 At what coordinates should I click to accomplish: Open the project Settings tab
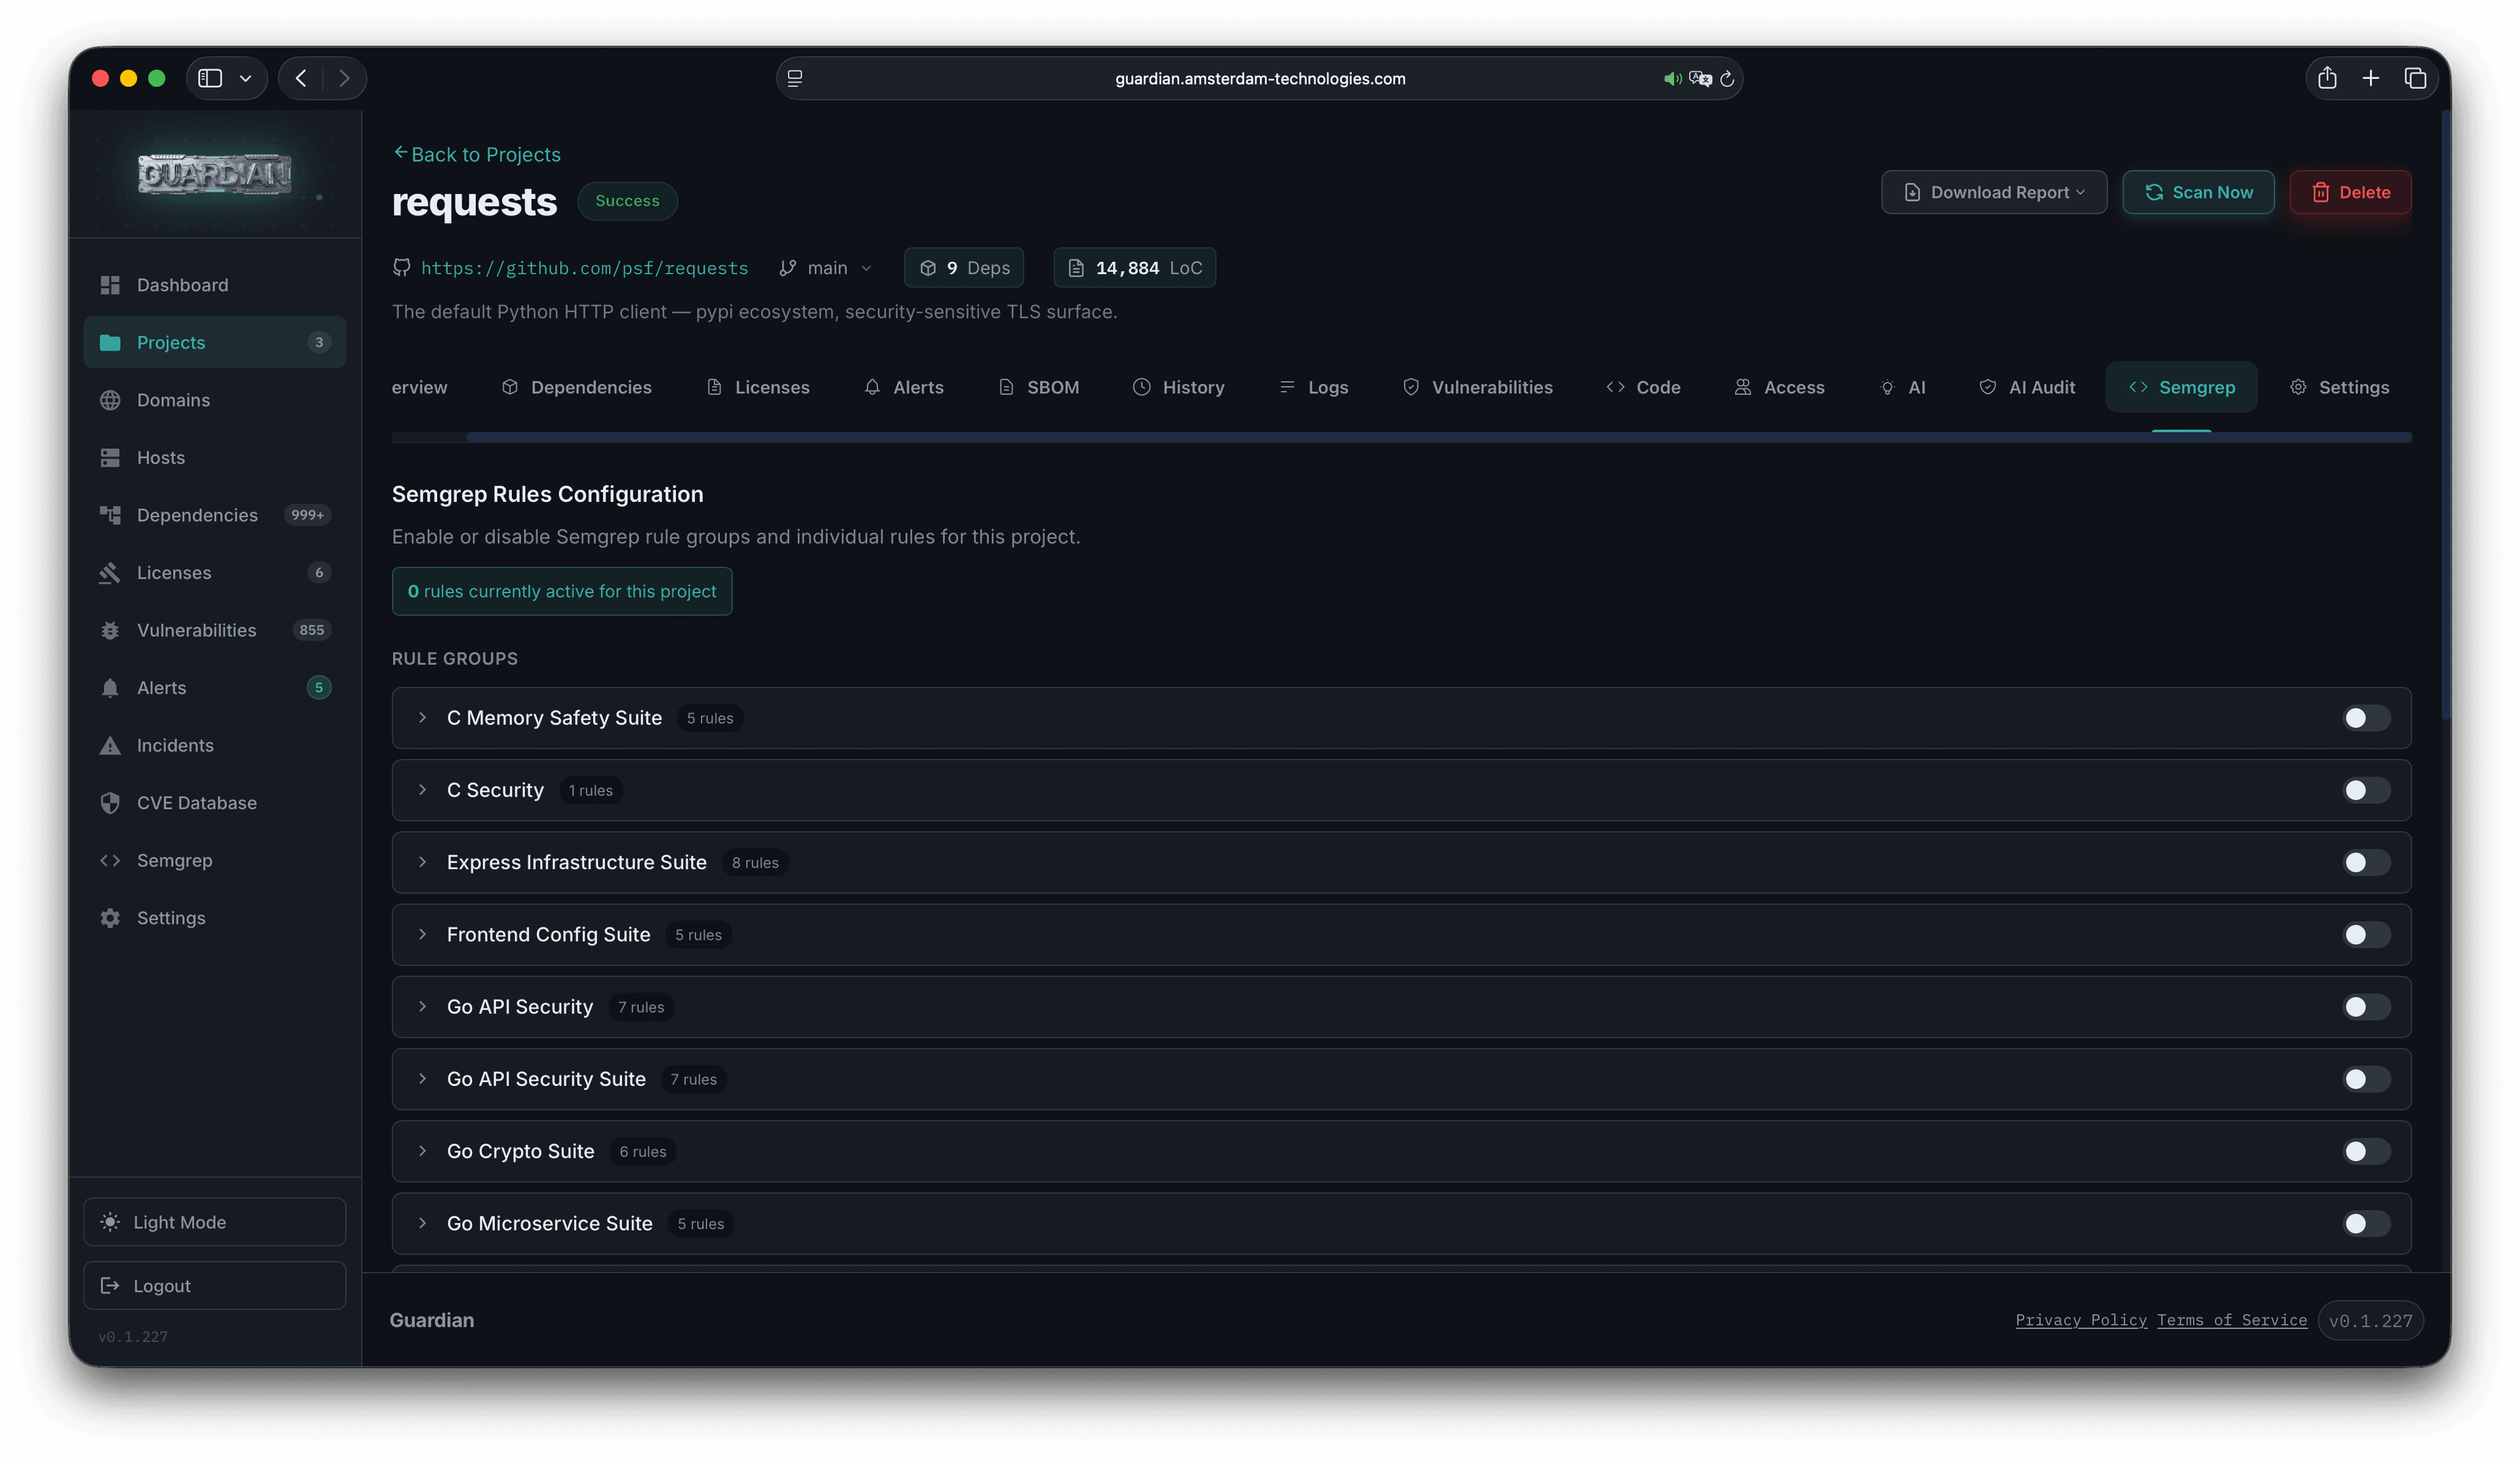2339,387
